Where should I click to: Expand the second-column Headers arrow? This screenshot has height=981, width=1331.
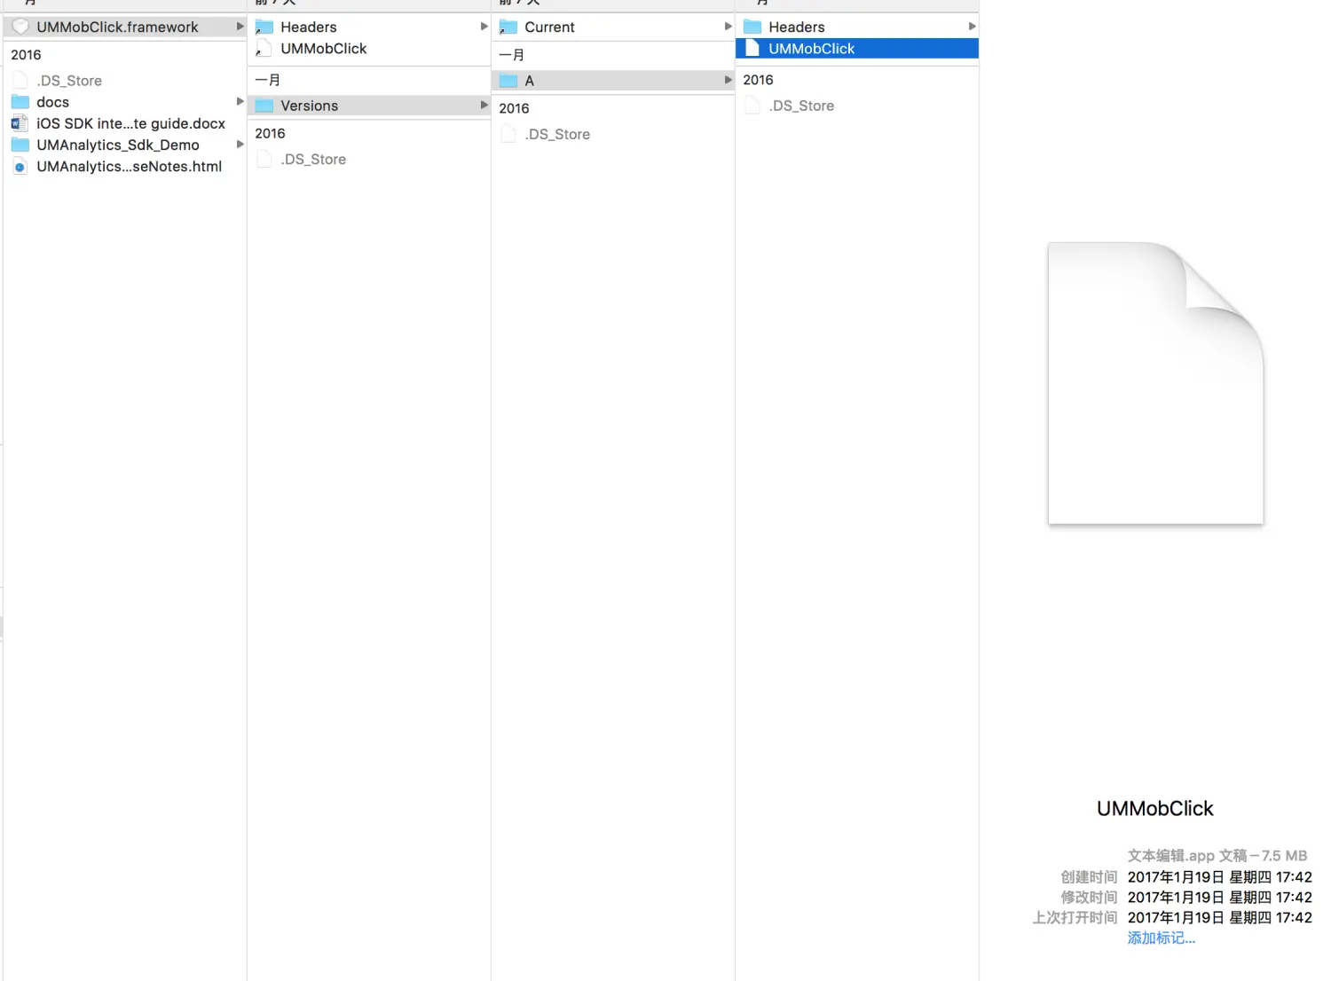tap(484, 27)
